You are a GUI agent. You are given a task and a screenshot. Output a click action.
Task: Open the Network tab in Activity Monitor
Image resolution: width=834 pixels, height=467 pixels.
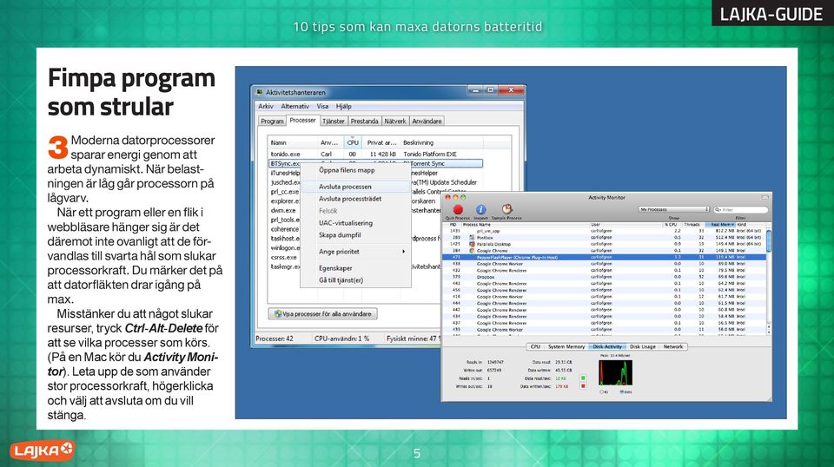click(672, 346)
